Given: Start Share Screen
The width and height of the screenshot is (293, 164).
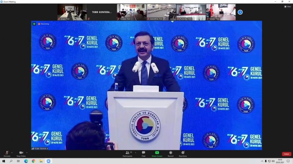Looking at the screenshot, I should pyautogui.click(x=157, y=154).
